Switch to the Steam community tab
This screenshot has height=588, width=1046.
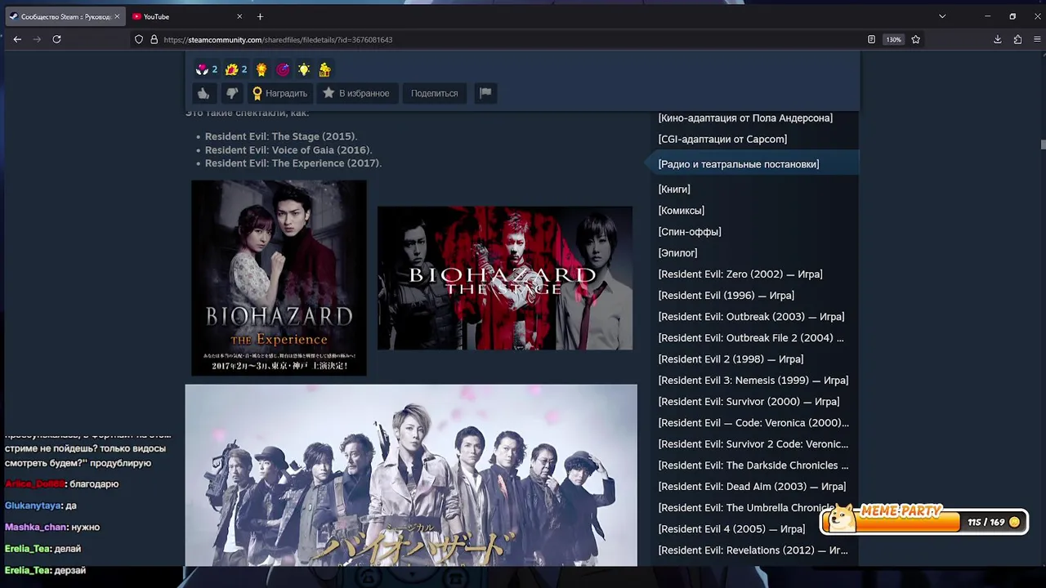pyautogui.click(x=65, y=16)
